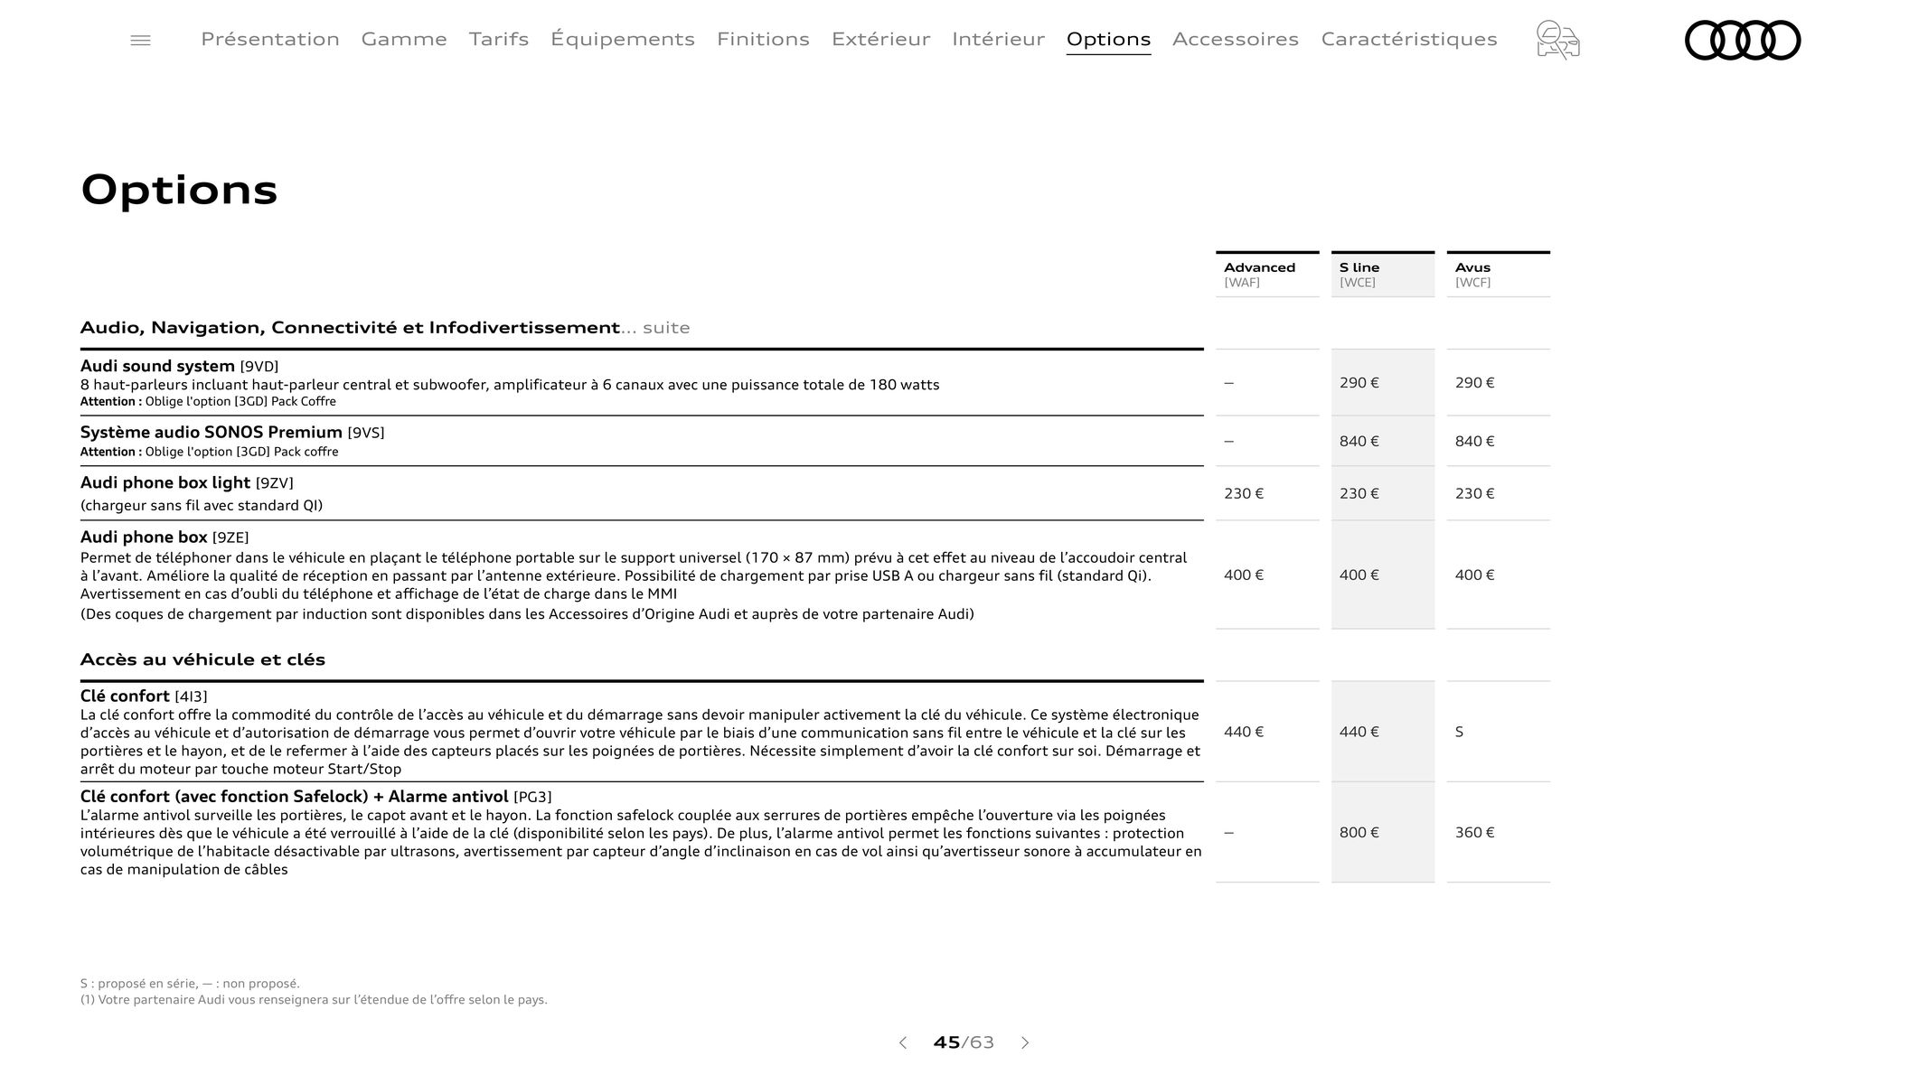Go to the Finitions tab

[763, 39]
